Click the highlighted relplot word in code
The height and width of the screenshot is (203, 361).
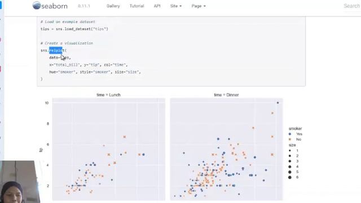click(x=56, y=50)
